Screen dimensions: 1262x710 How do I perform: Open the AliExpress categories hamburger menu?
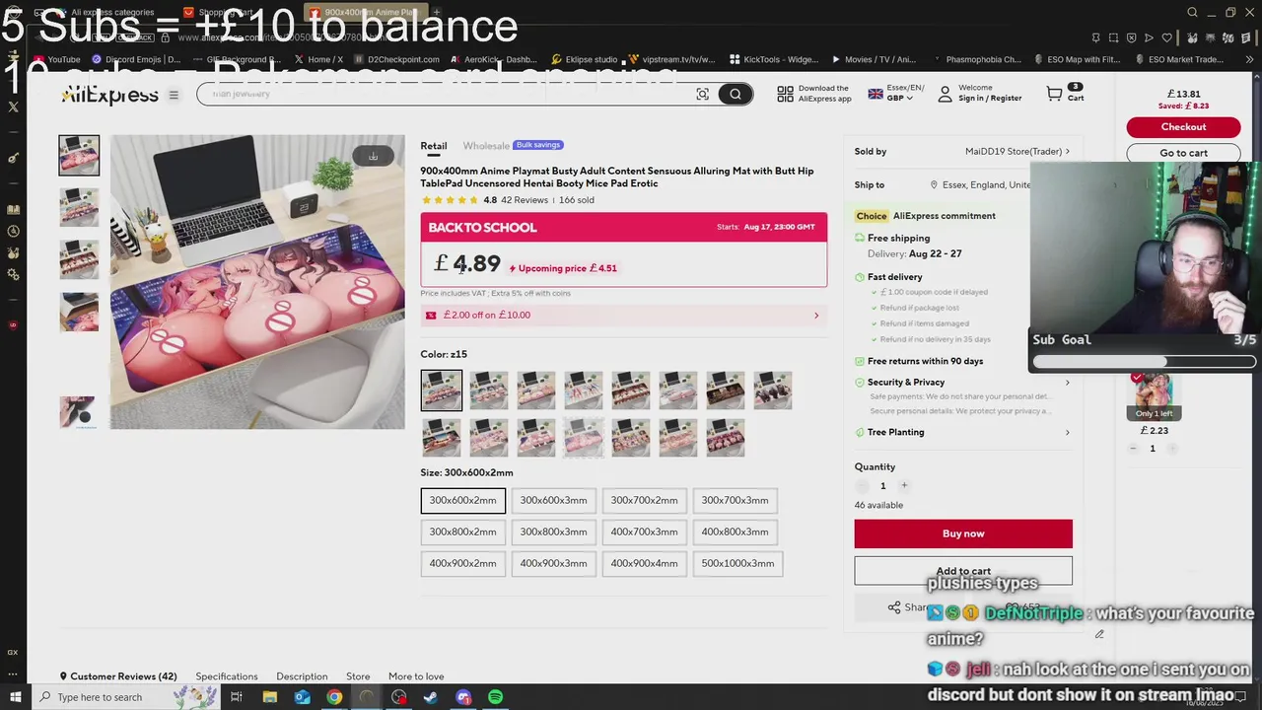(x=174, y=95)
